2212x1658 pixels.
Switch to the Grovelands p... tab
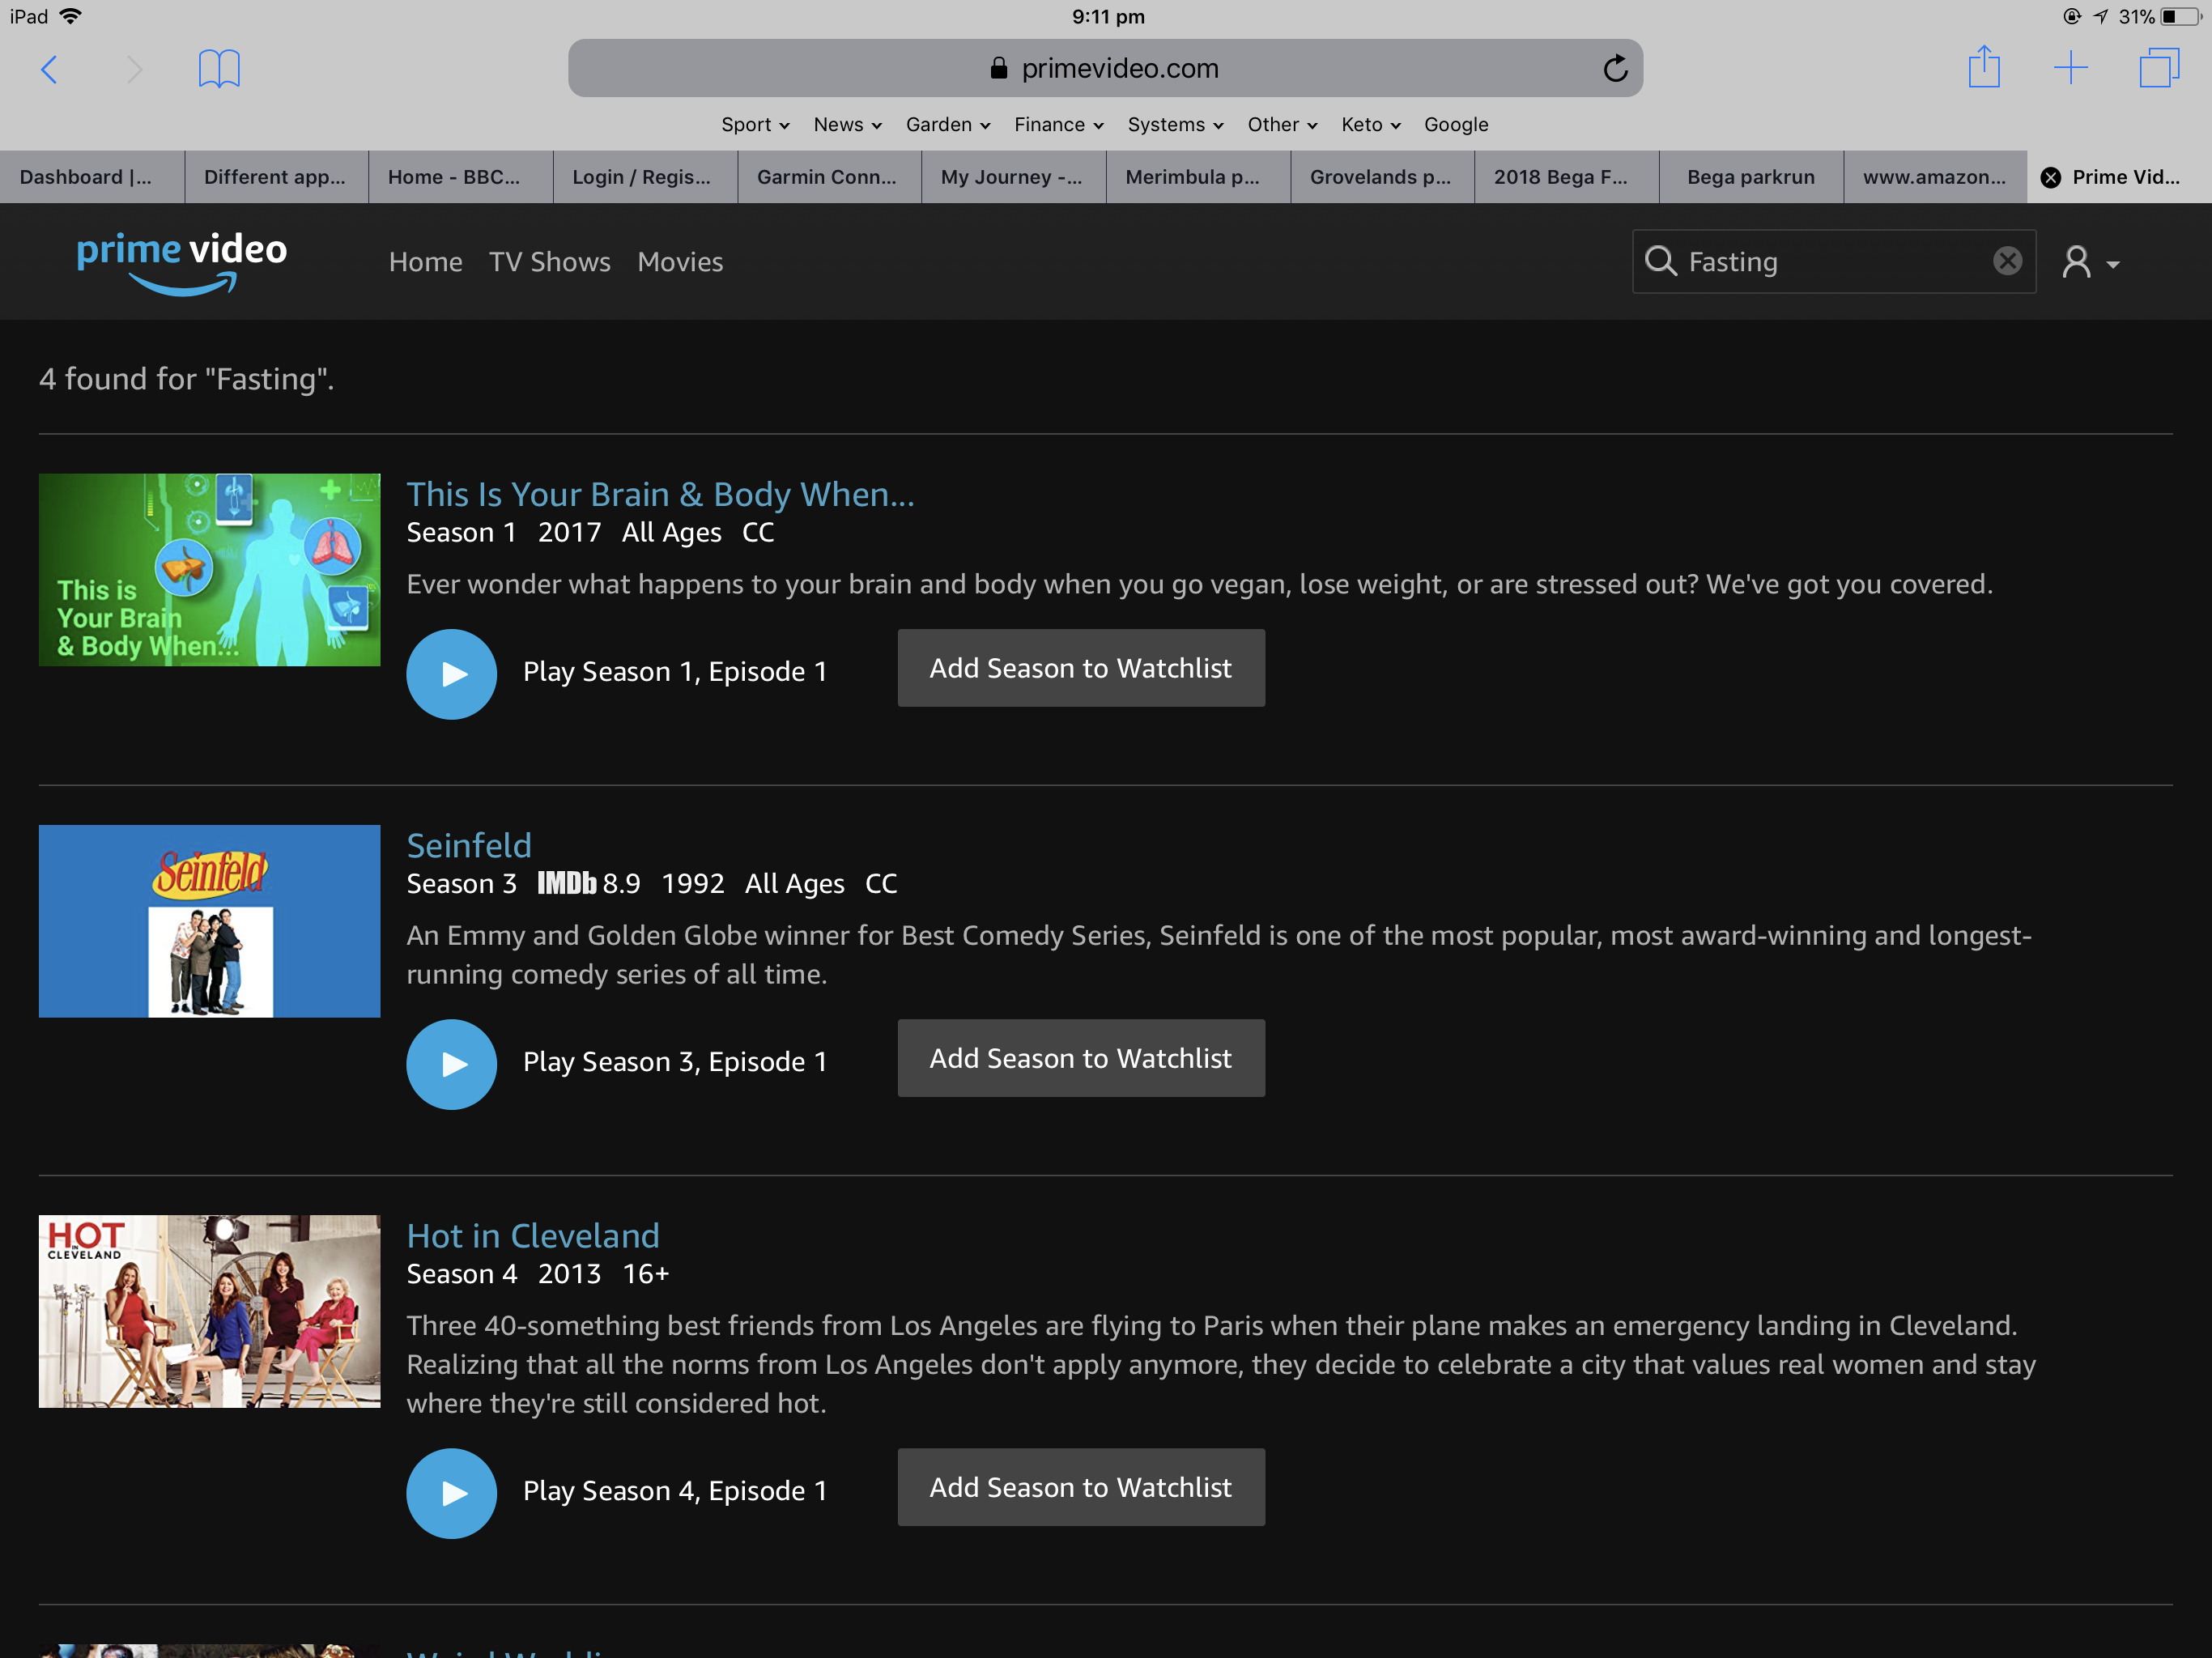point(1382,177)
